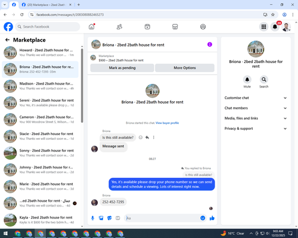Switch to the Marketplace 2bed 2bath browser tab
The image size is (298, 238).
[x=46, y=5]
